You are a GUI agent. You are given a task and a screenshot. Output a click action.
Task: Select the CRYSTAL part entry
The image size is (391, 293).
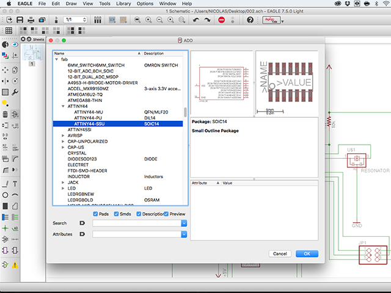coord(77,153)
